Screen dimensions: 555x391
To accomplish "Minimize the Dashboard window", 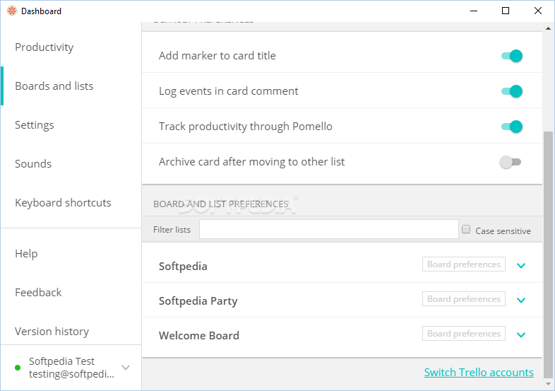I will click(474, 11).
